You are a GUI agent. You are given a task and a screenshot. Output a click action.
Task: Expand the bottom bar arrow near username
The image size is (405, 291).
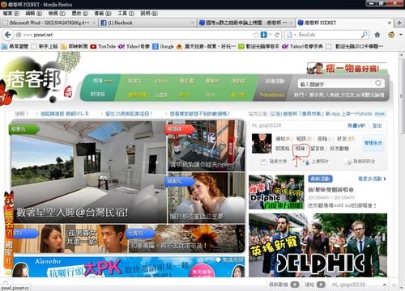(x=384, y=285)
